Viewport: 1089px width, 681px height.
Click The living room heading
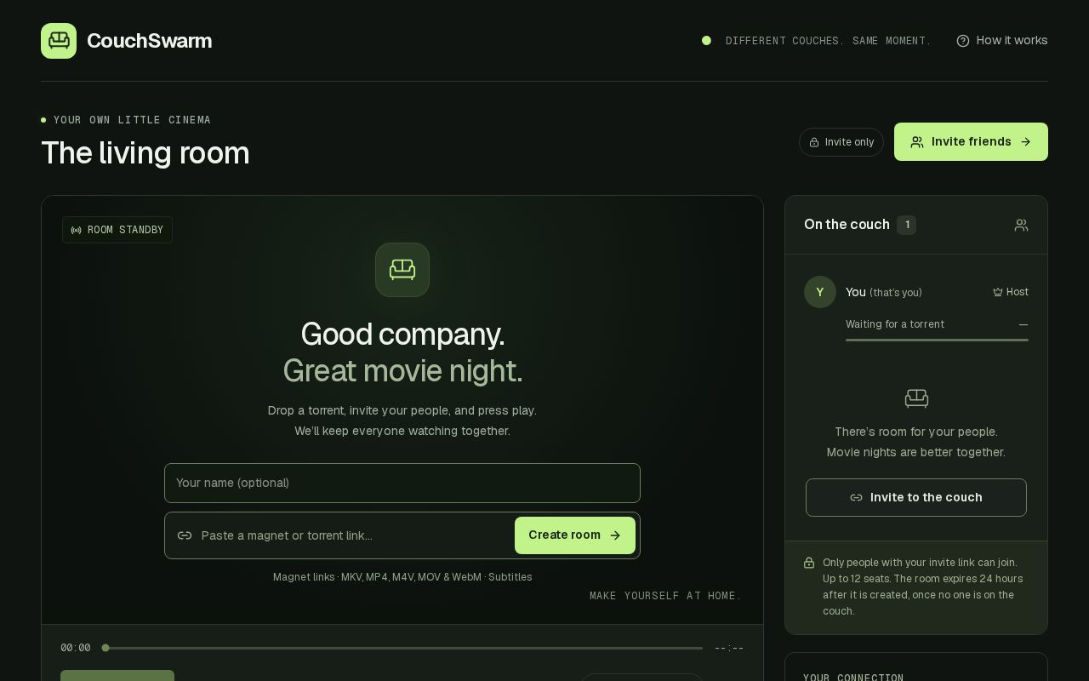pyautogui.click(x=145, y=153)
